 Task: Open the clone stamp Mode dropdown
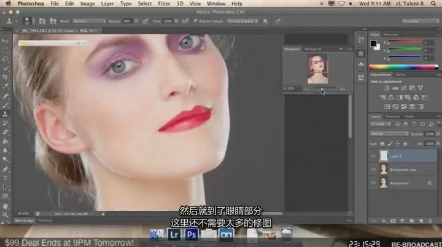(89, 21)
